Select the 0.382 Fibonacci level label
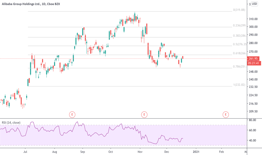The image size is (262, 155). [x=240, y=36]
